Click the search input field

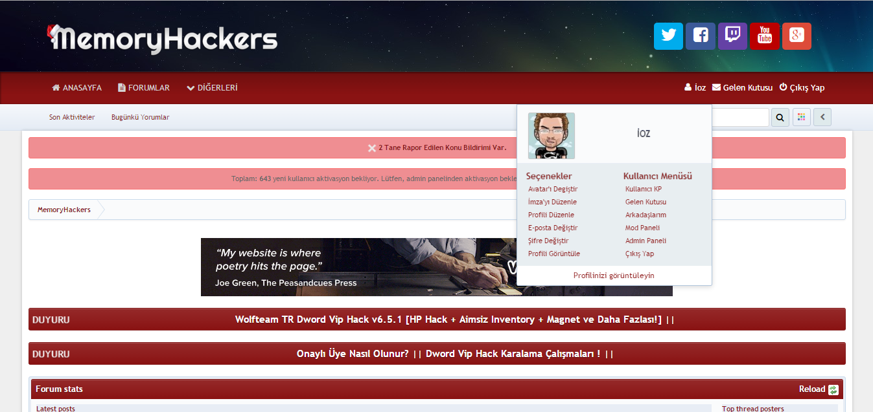point(740,118)
